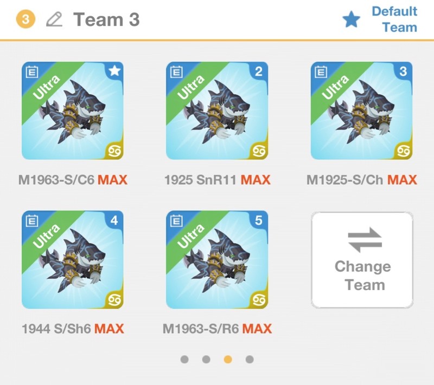Click the Team 3 title text
The image size is (434, 385).
click(x=106, y=19)
